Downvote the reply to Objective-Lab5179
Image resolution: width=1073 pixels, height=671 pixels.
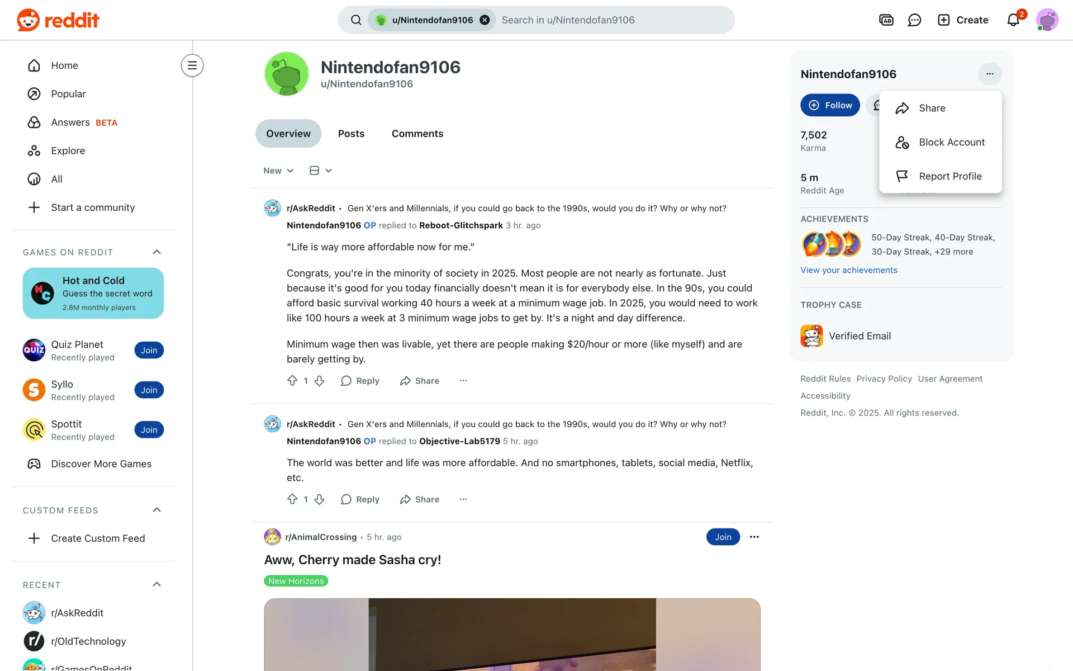pos(320,499)
